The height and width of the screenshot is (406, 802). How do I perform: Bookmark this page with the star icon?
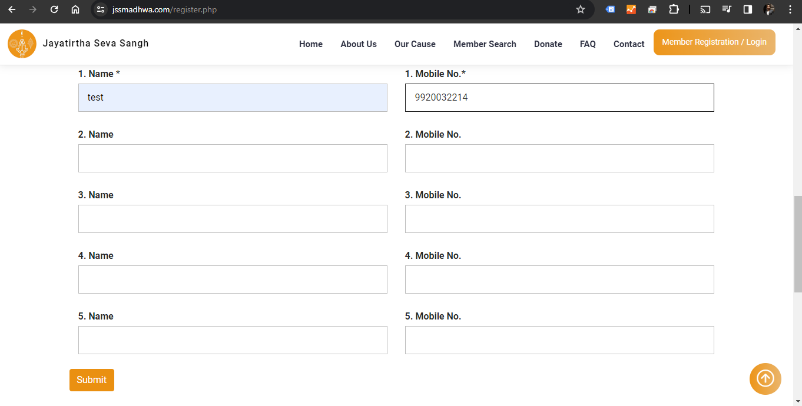(580, 9)
